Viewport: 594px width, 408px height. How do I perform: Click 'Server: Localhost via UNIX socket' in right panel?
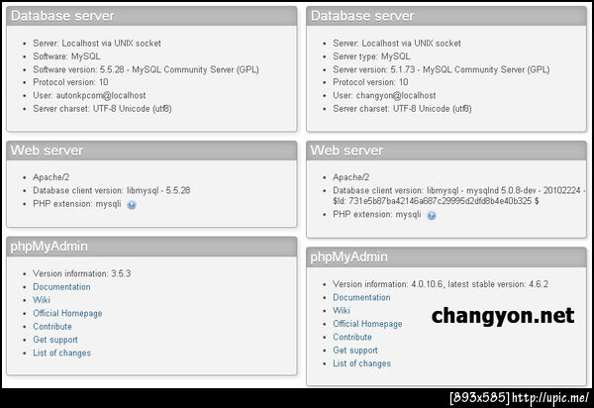click(397, 44)
